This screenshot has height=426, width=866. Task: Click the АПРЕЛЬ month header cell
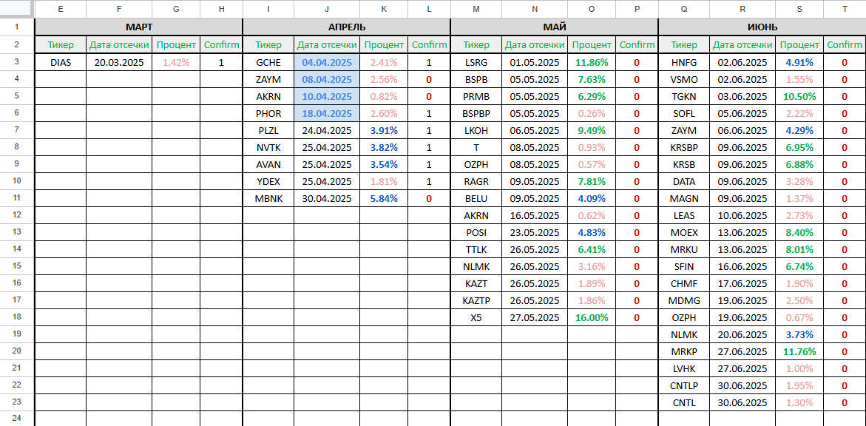346,27
